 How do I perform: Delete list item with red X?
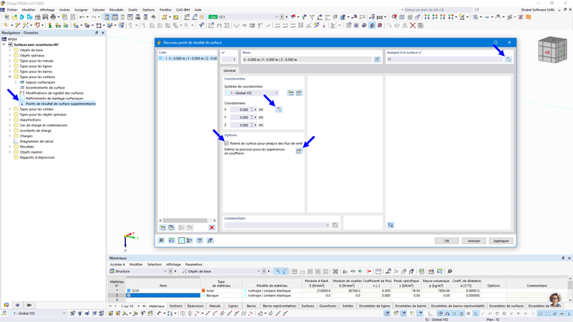point(212,227)
